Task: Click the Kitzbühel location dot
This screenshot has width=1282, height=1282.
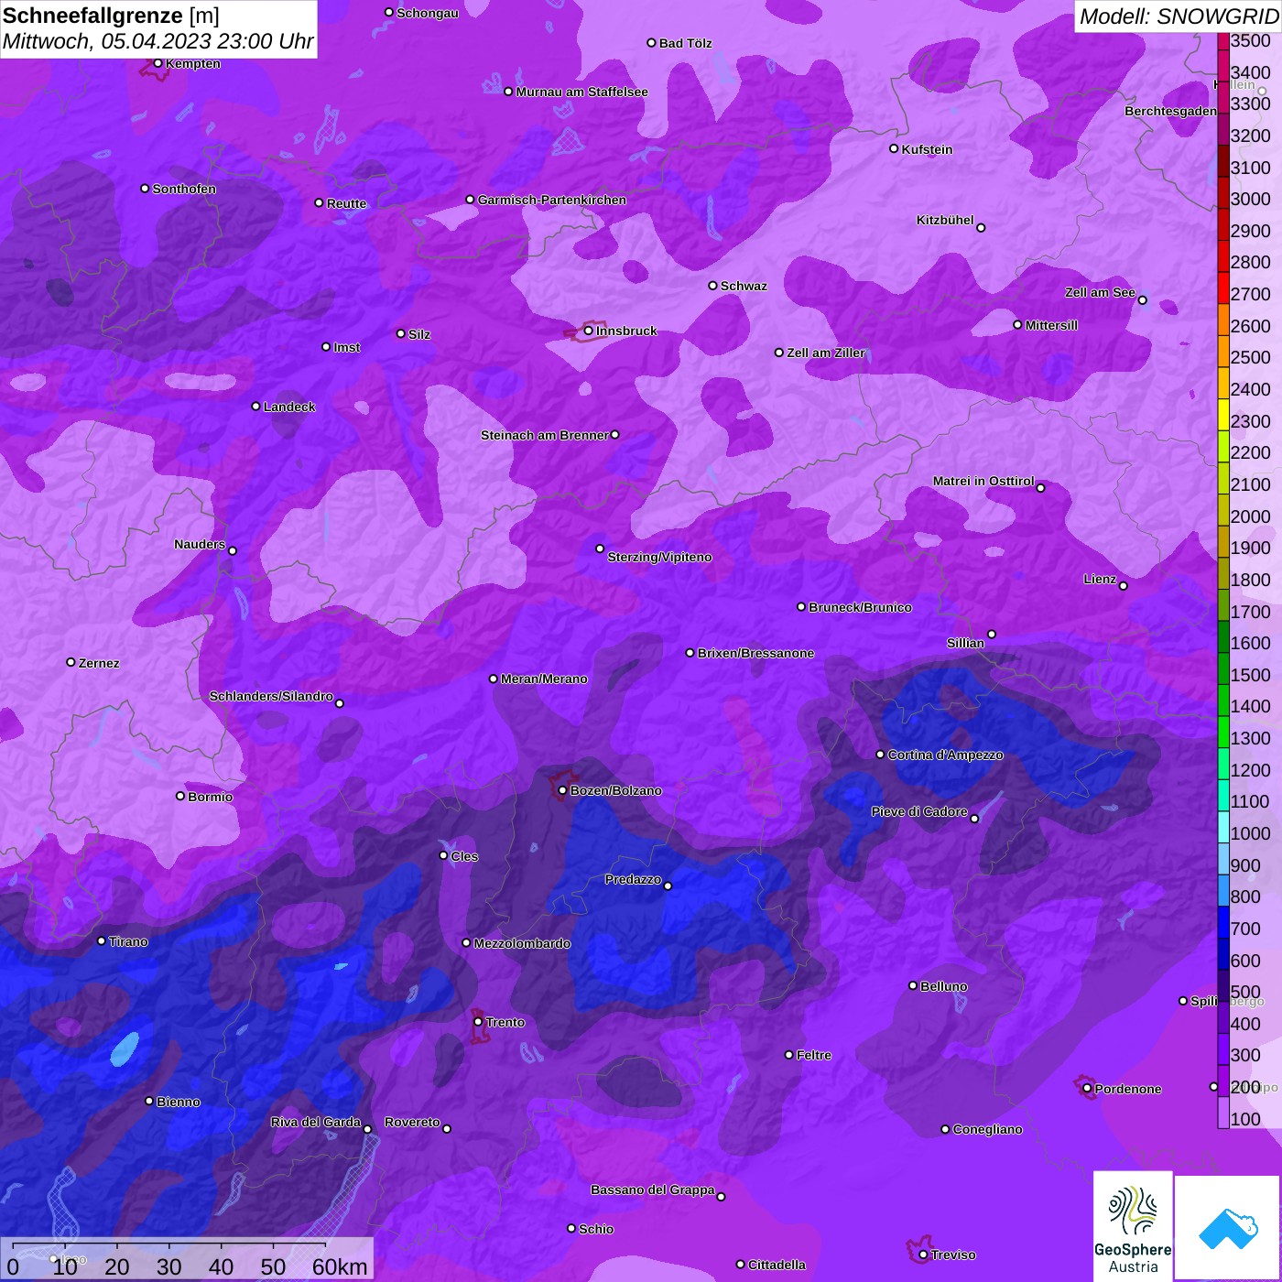Action: click(981, 228)
